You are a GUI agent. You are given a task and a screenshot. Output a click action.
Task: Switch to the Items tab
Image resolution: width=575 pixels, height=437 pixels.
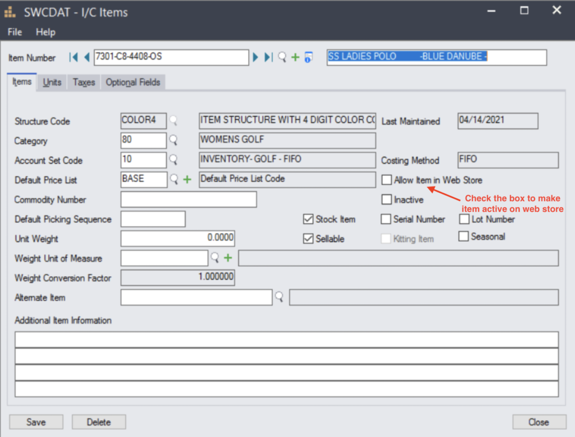(22, 82)
